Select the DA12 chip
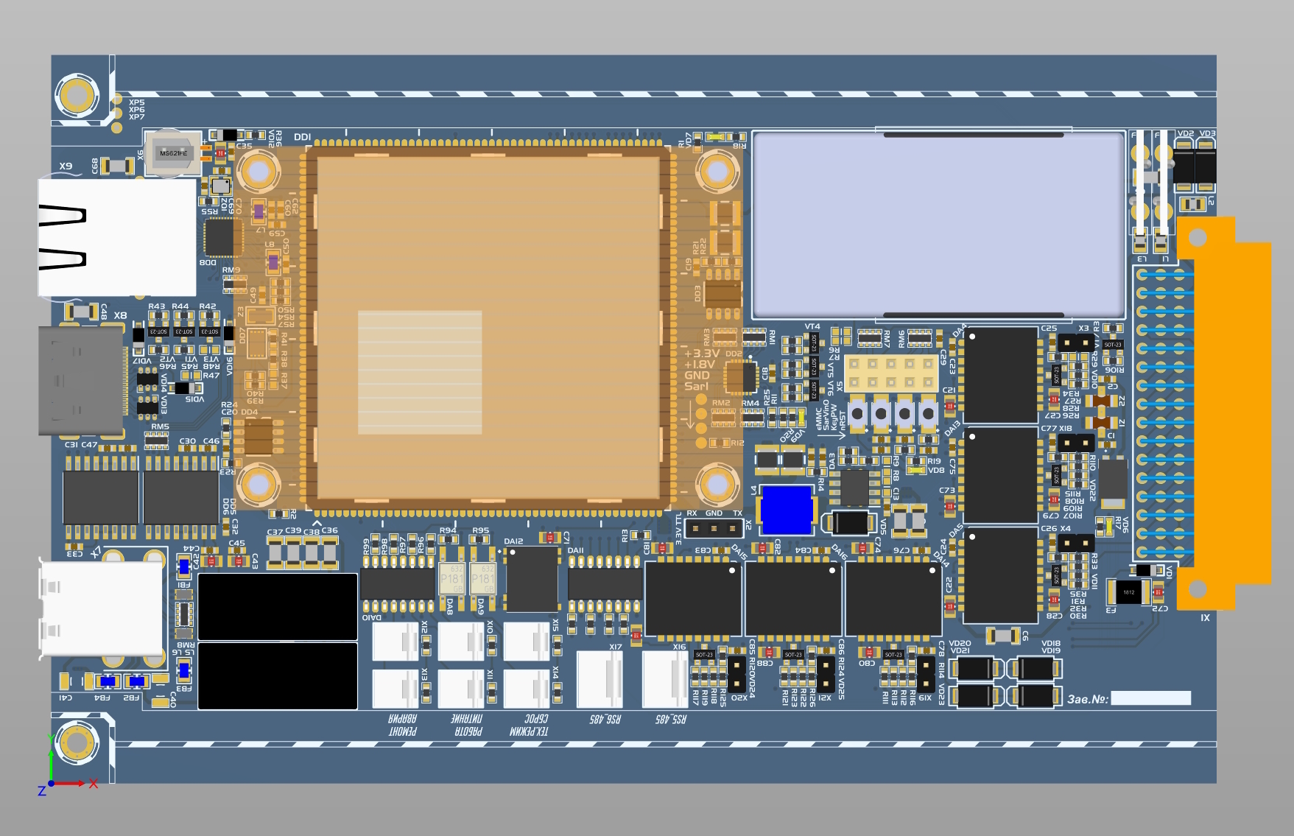 coord(532,579)
